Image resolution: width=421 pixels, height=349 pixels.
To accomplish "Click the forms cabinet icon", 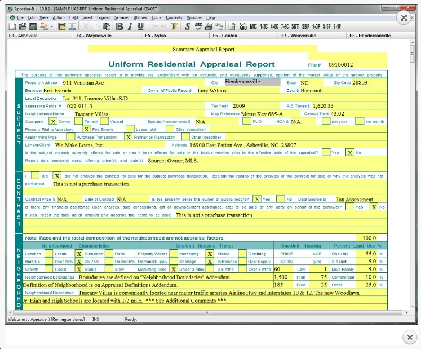I will point(62,26).
